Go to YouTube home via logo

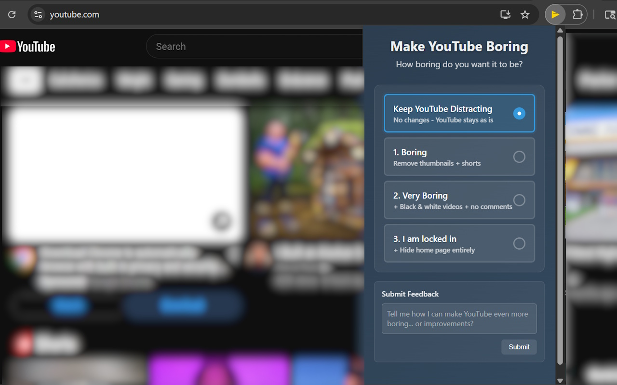pyautogui.click(x=28, y=47)
